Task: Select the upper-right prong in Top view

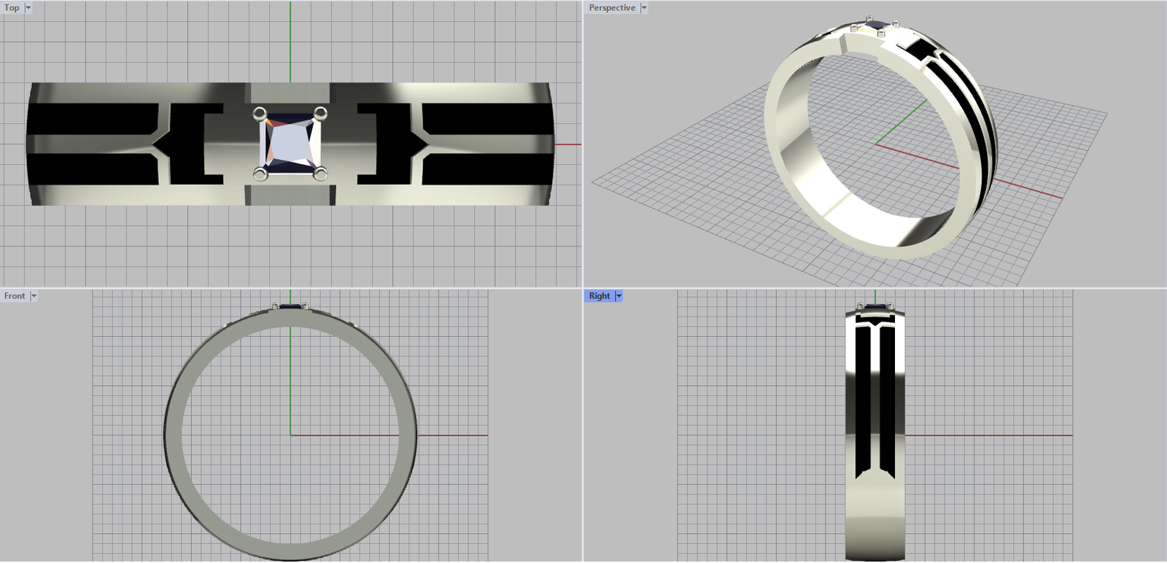Action: [320, 112]
